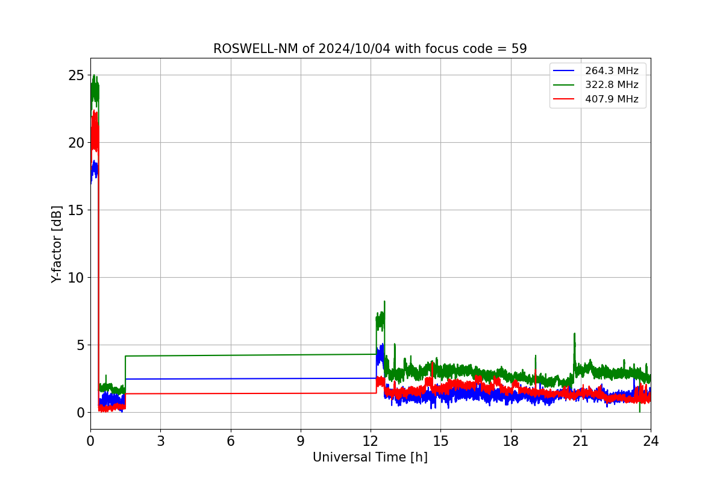Click x-axis tick label 9
This screenshot has height=482, width=723.
(x=301, y=441)
